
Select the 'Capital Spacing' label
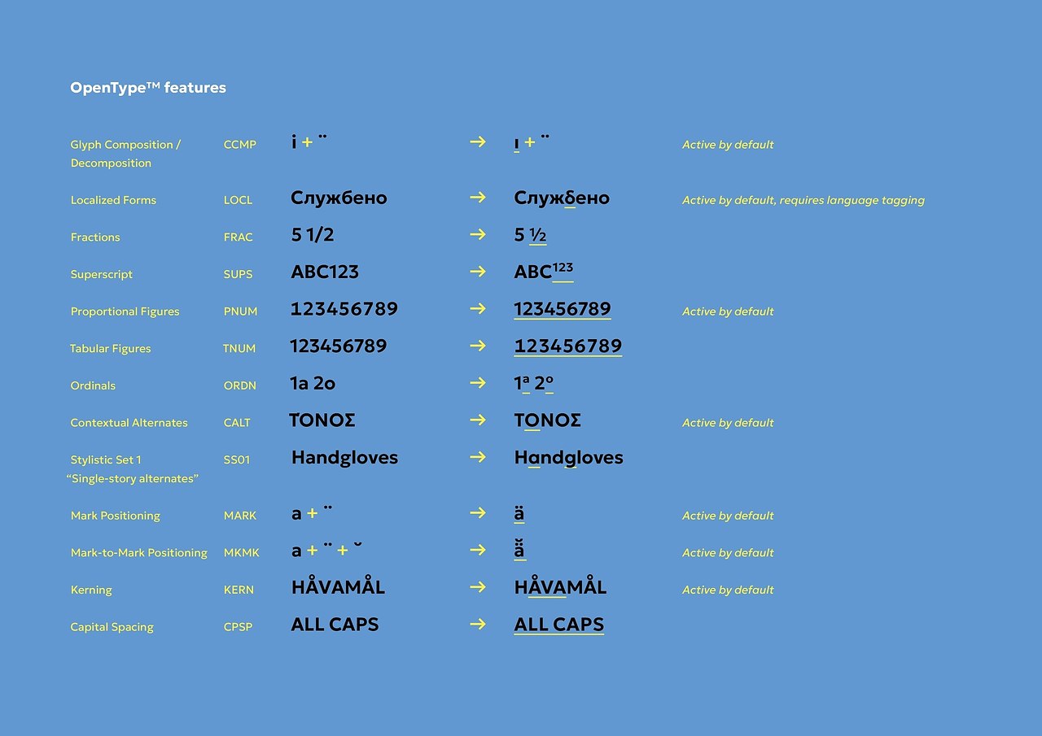112,628
